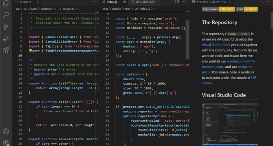This screenshot has width=273, height=146.
Task: Click 'timeout' property in options object
Action: (129, 84)
